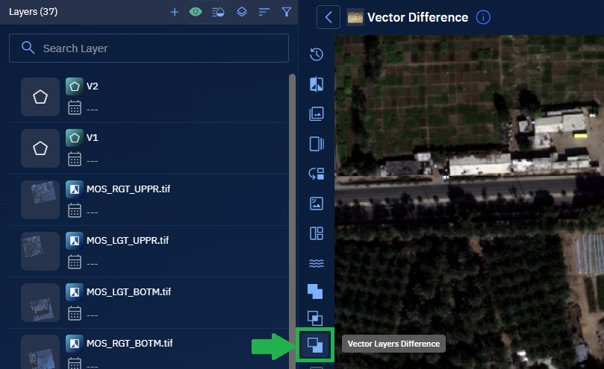Screen dimensions: 604x369
Task: Click the layers list vertical scrollbar
Action: (292, 221)
